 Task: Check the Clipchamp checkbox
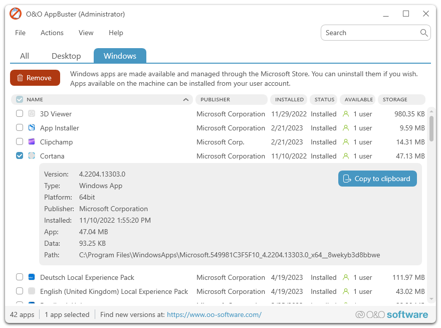tap(20, 141)
